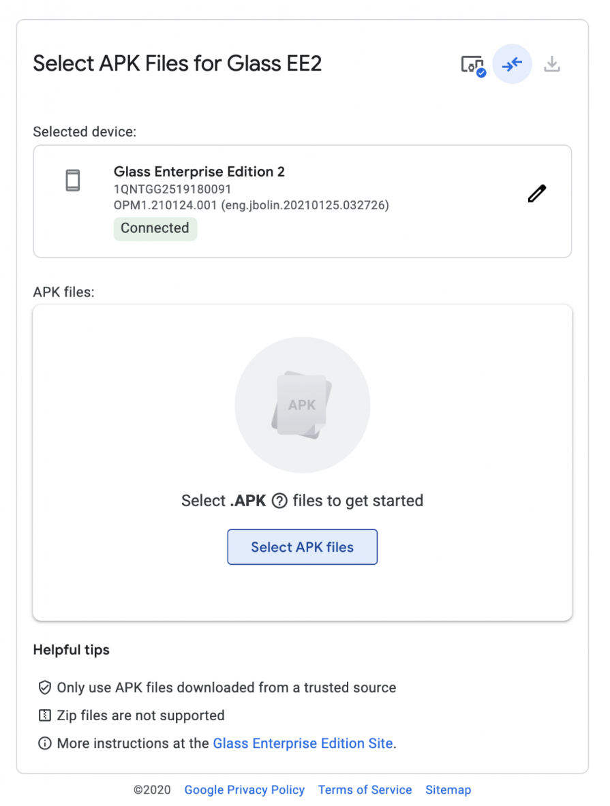Screen dimensions: 610x806
Task: Click the zip file icon in tips
Action: coord(45,715)
